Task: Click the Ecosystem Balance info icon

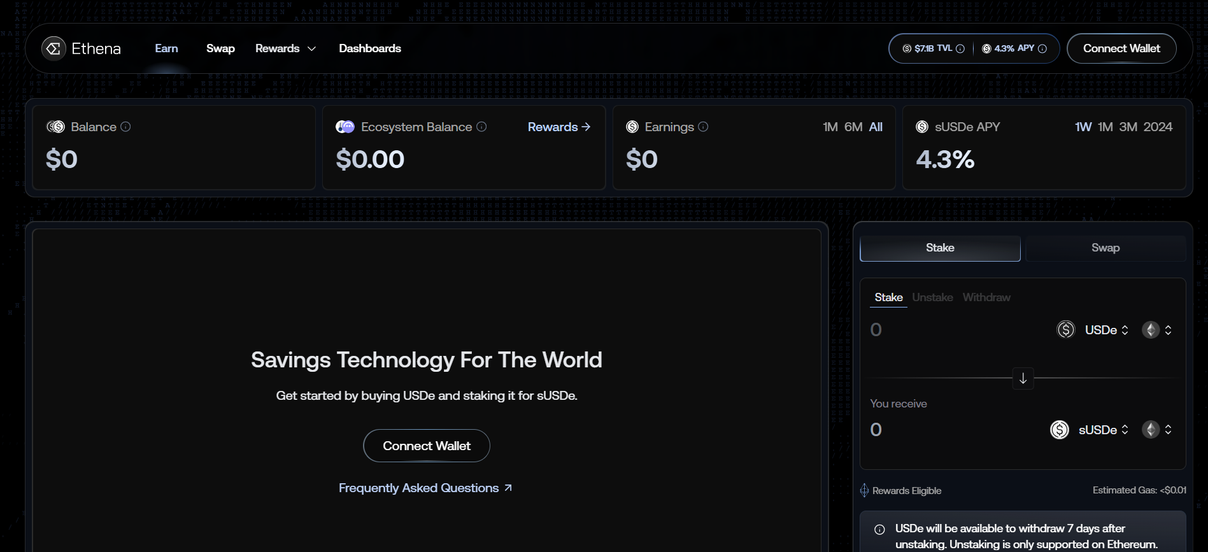Action: pyautogui.click(x=481, y=127)
